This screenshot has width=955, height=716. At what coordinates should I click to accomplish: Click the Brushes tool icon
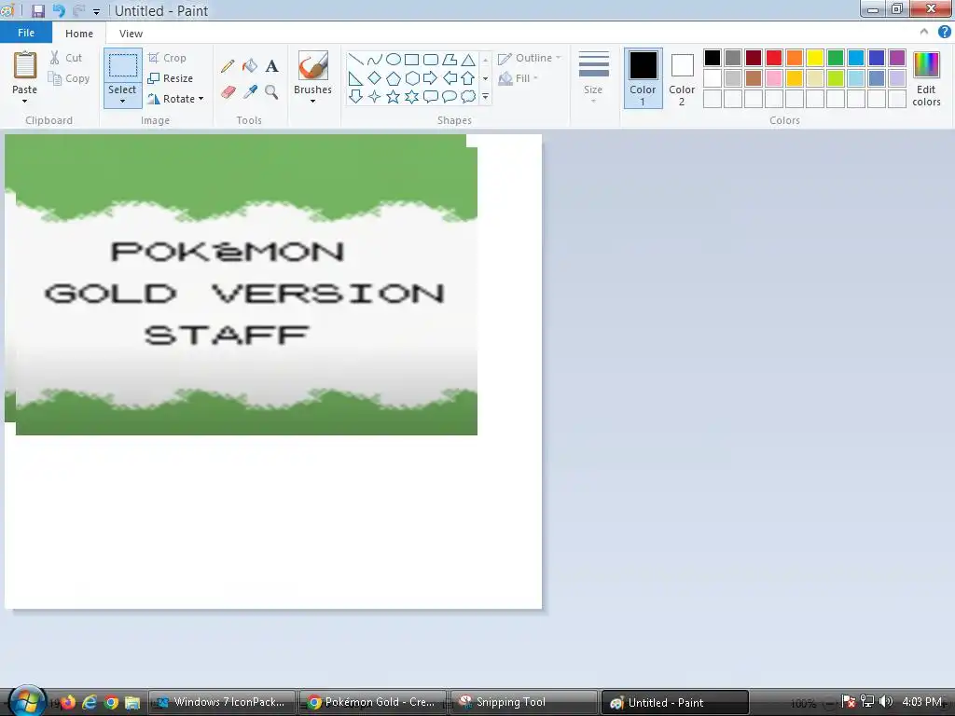[313, 65]
